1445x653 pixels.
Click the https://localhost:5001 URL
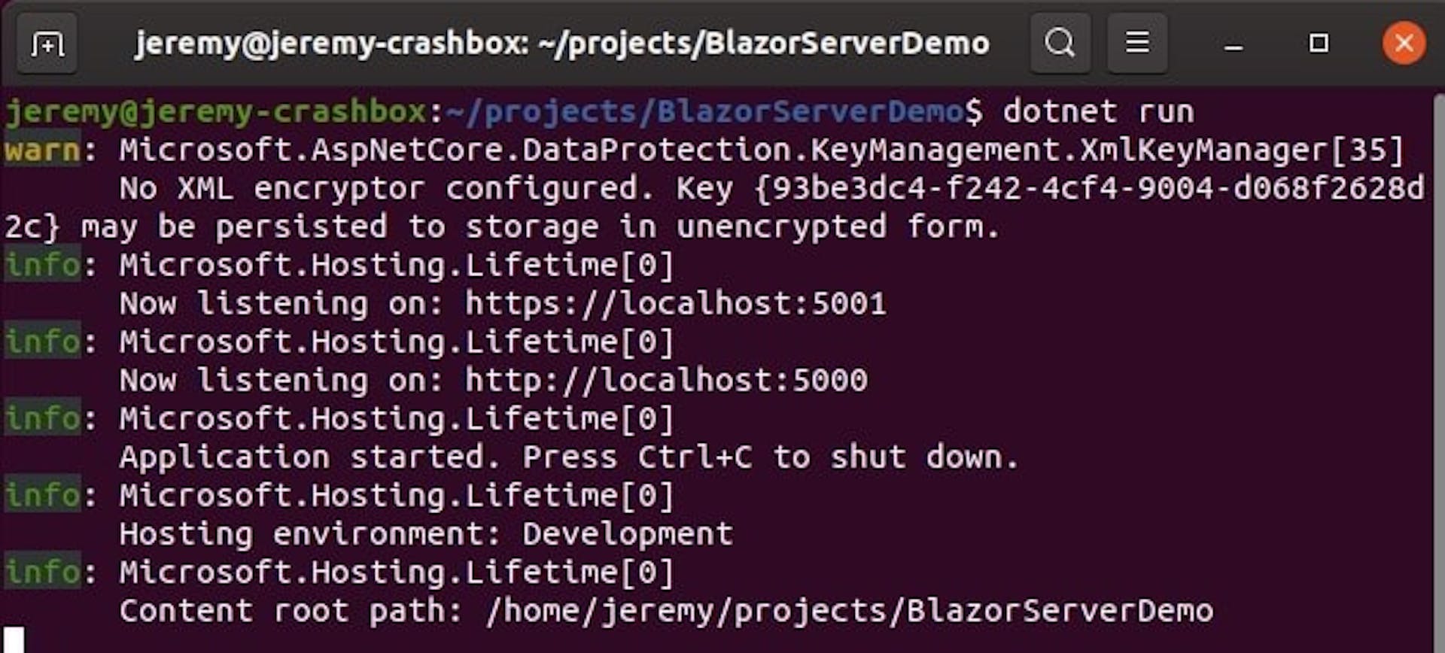[x=675, y=303]
